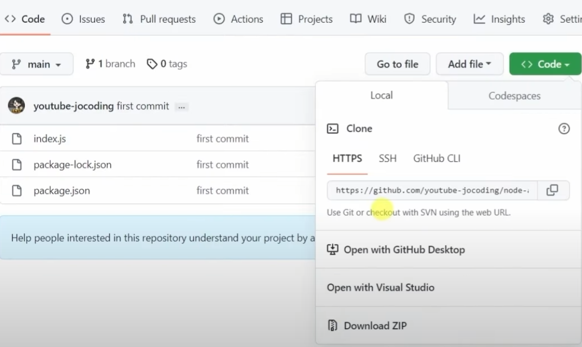Click the table icon of Projects tab

pyautogui.click(x=286, y=19)
